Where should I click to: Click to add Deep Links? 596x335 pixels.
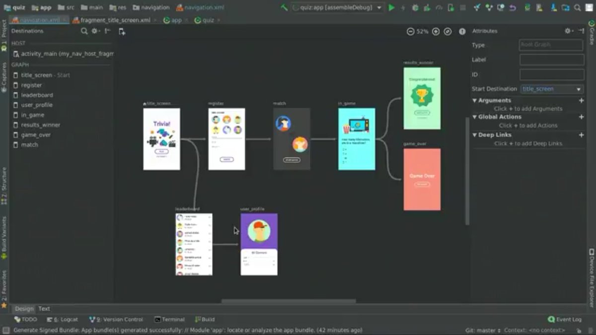point(528,143)
